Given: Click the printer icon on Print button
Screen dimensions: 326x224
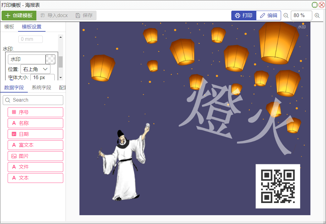Looking at the screenshot, I should (x=237, y=16).
